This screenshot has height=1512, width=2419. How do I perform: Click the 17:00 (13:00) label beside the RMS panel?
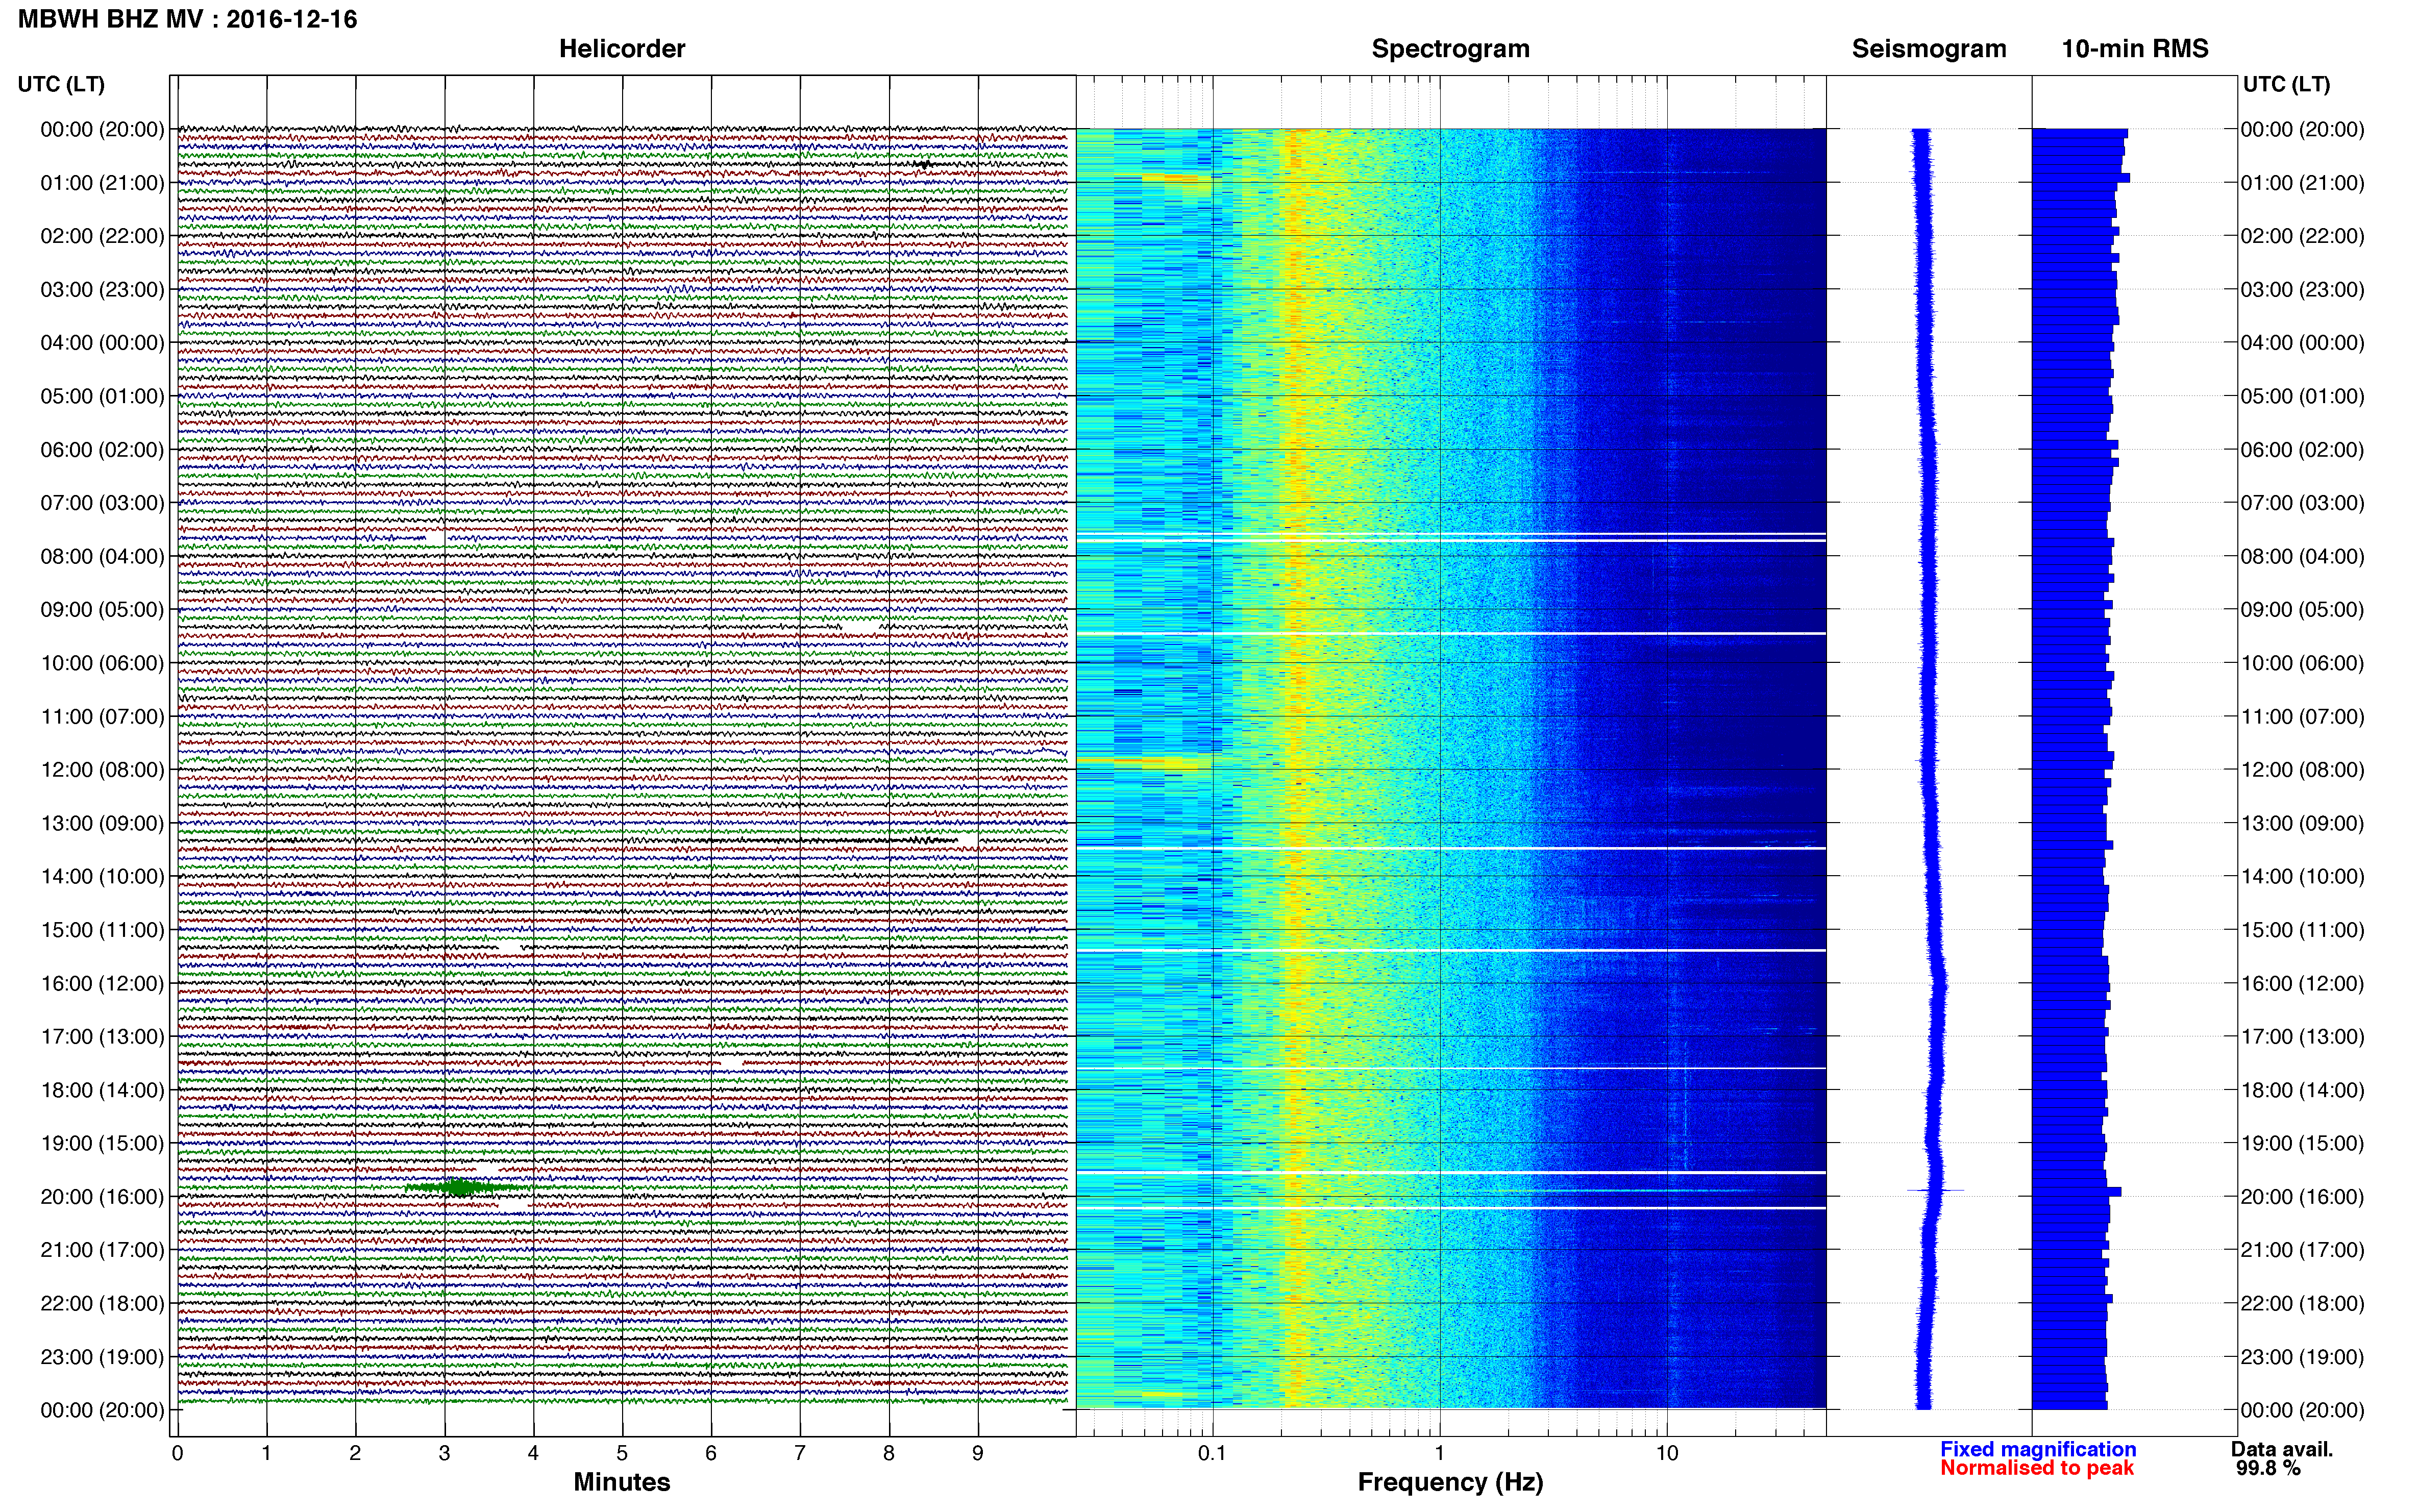(x=2302, y=1036)
